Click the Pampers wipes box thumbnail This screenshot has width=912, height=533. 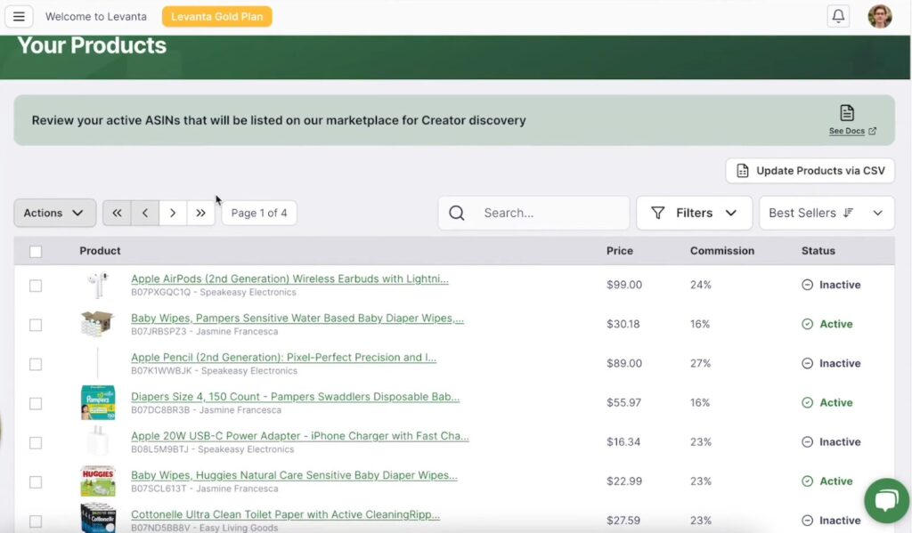(x=96, y=324)
